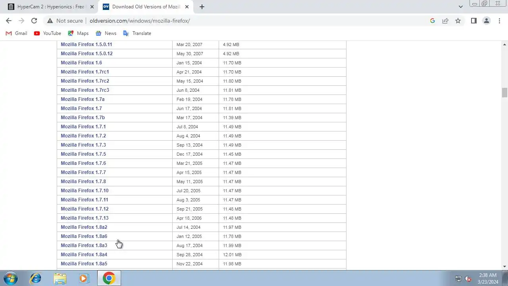508x286 pixels.
Task: Open the tab search dropdown
Action: coord(460,7)
